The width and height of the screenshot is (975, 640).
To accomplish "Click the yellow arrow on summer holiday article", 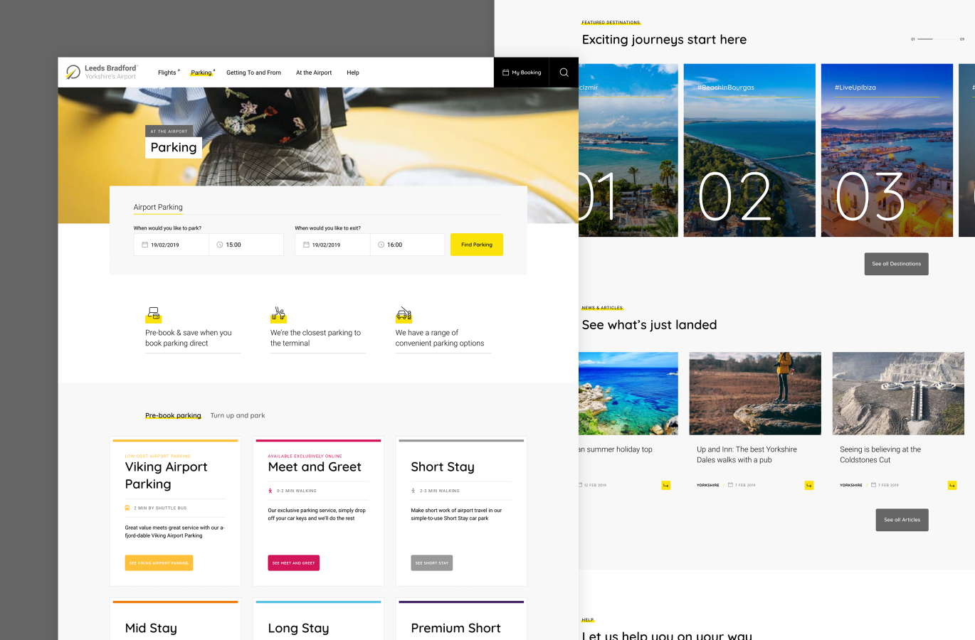I will point(665,485).
